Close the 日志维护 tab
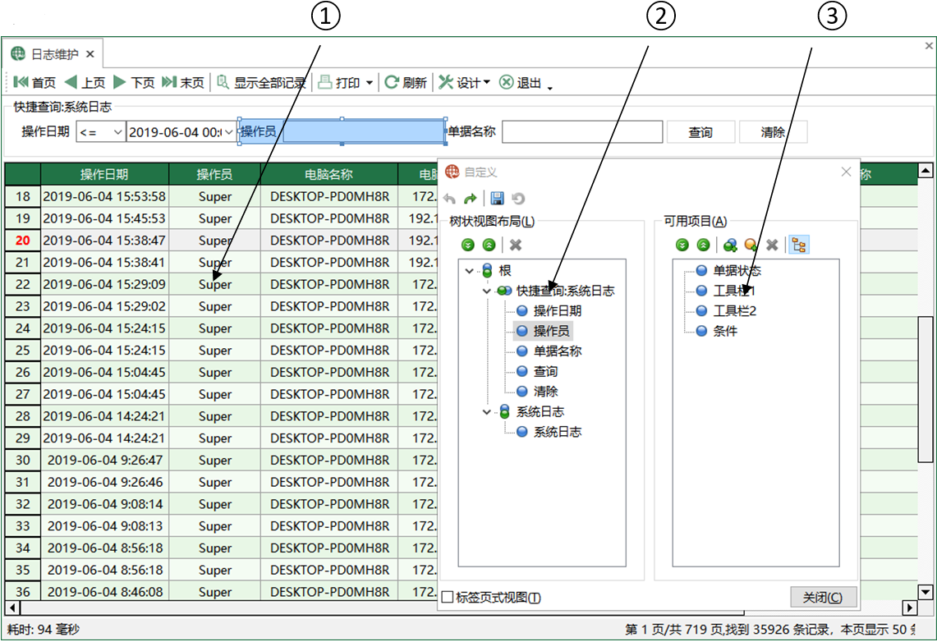The width and height of the screenshot is (937, 642). (90, 54)
